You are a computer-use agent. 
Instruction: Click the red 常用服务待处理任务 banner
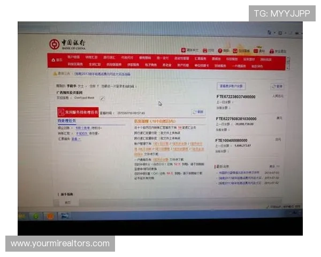(x=78, y=112)
